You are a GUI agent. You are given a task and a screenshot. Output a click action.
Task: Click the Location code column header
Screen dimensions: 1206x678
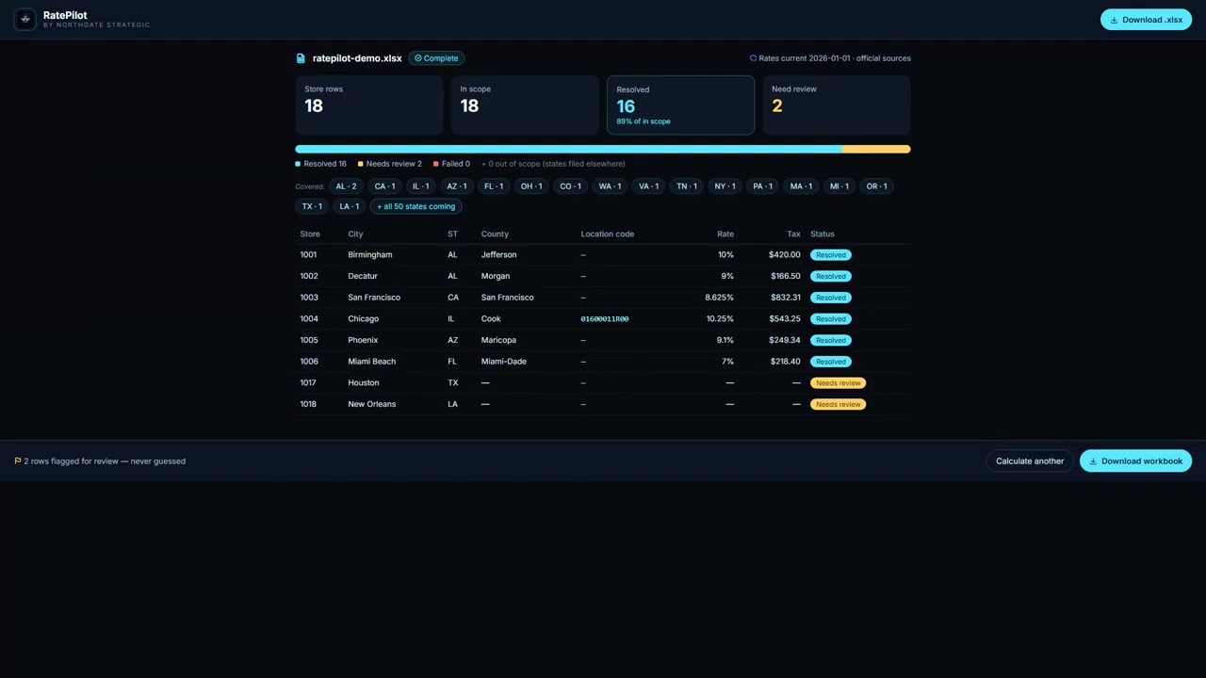click(607, 234)
